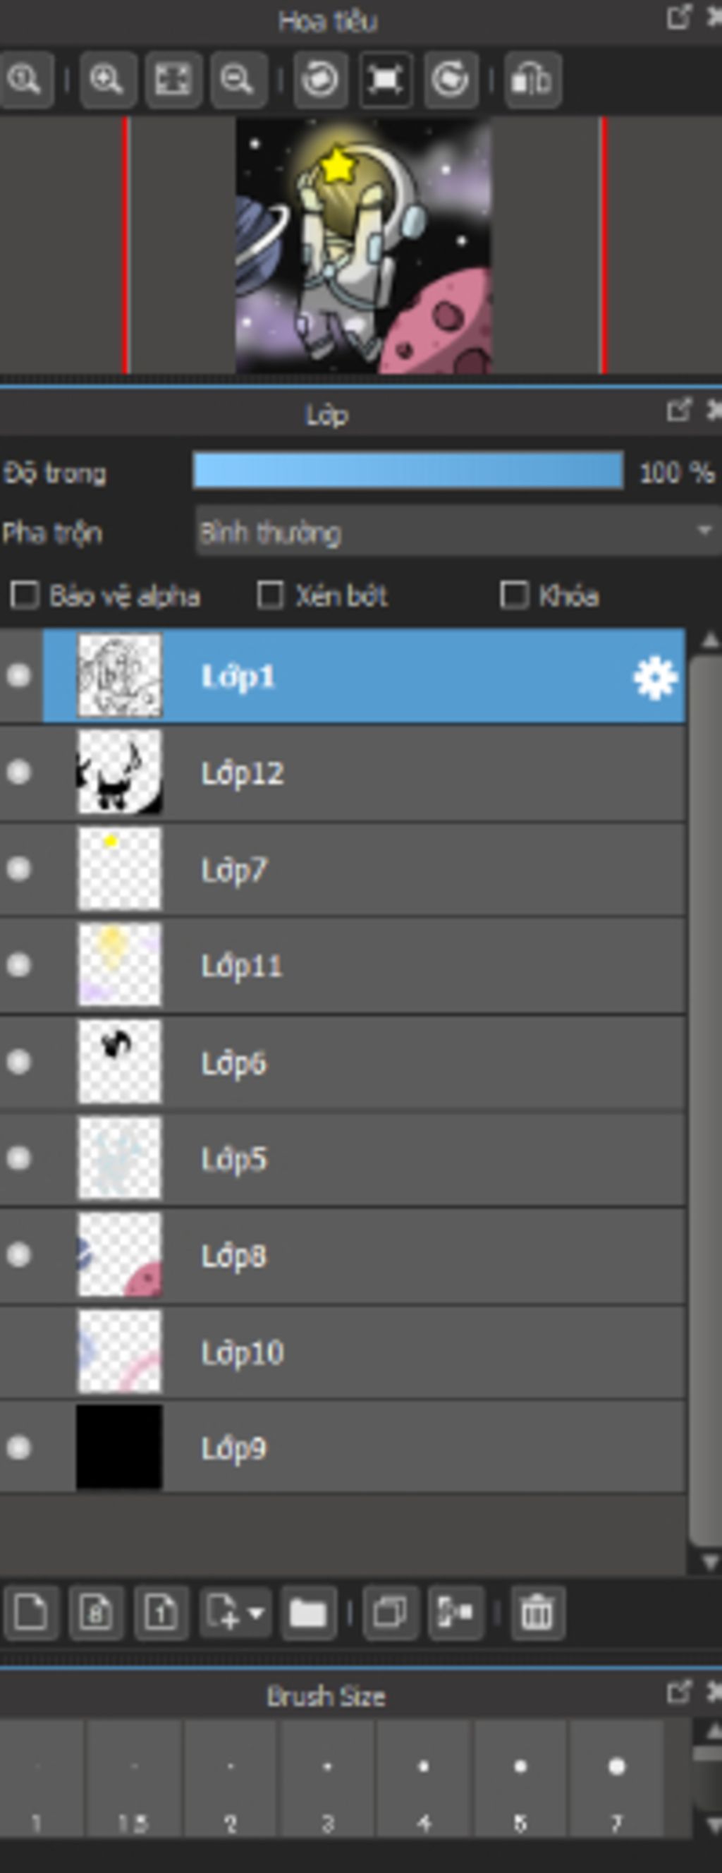This screenshot has width=722, height=1873.
Task: Click the Độ trong opacity slider
Action: [x=408, y=471]
